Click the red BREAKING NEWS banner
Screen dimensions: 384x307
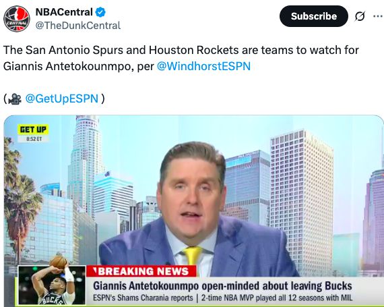click(x=141, y=271)
